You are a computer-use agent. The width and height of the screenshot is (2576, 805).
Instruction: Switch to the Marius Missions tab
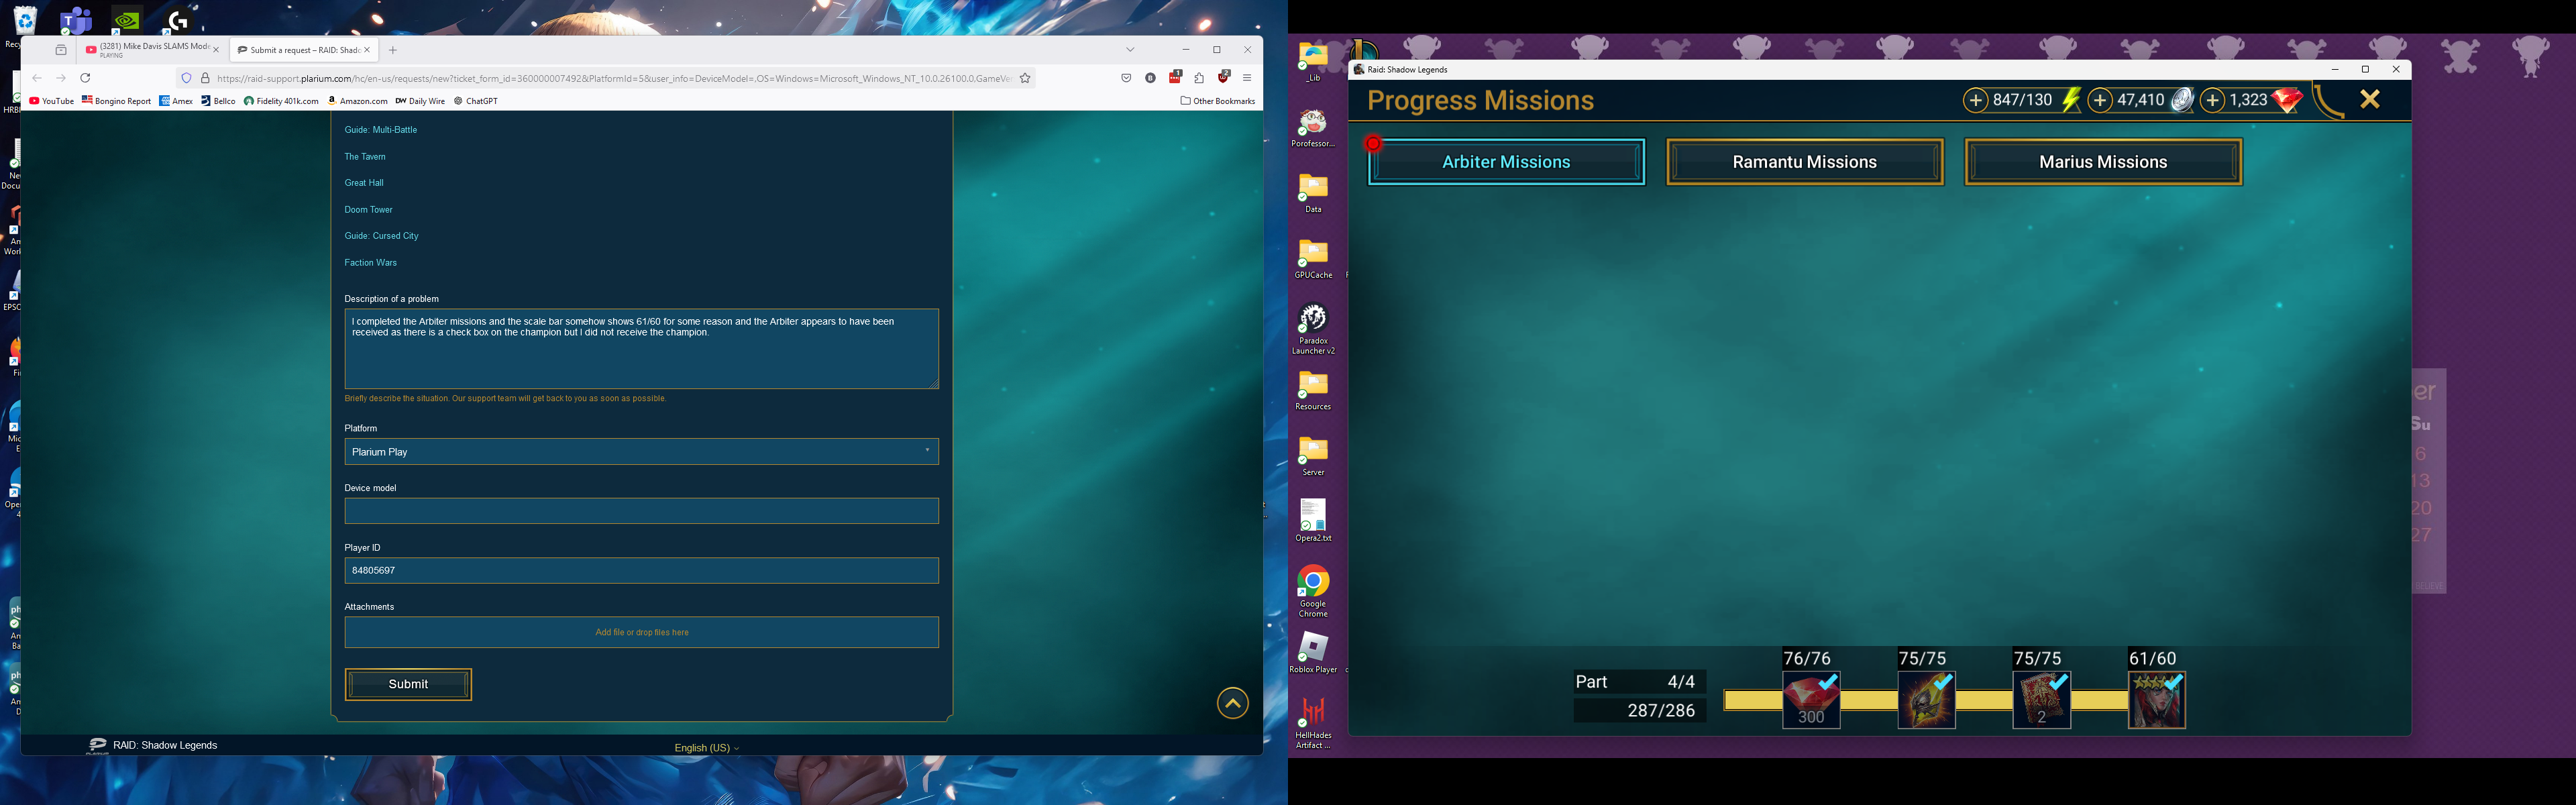click(2103, 162)
